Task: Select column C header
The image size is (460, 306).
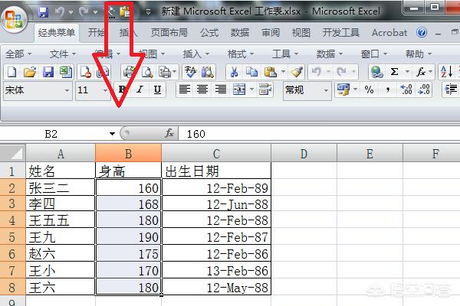Action: click(216, 154)
